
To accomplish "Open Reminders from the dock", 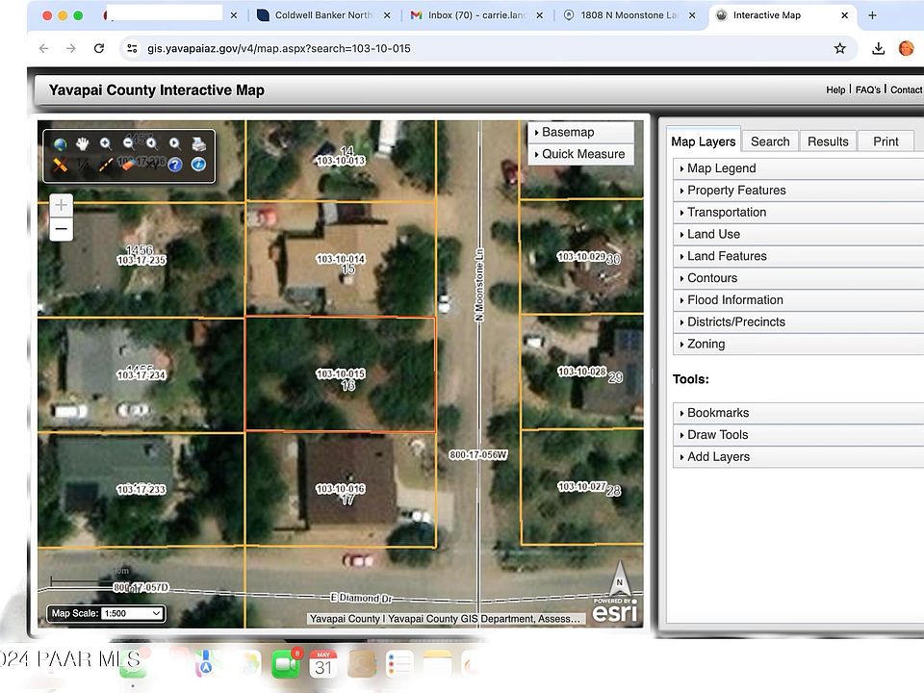I will coord(399,665).
